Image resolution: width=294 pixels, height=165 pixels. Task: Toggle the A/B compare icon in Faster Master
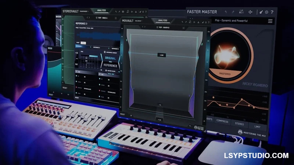click(x=241, y=12)
